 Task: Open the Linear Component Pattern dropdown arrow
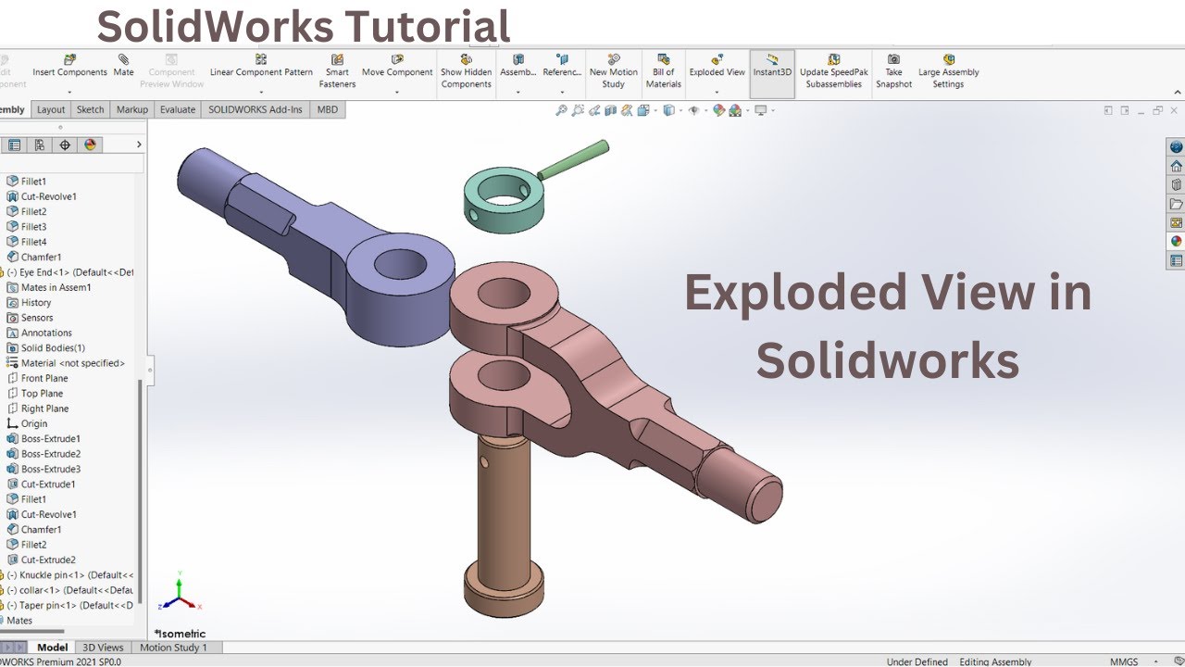[x=261, y=92]
